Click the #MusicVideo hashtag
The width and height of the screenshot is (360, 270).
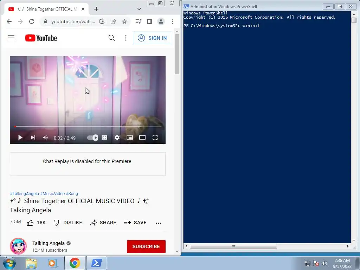coord(52,194)
